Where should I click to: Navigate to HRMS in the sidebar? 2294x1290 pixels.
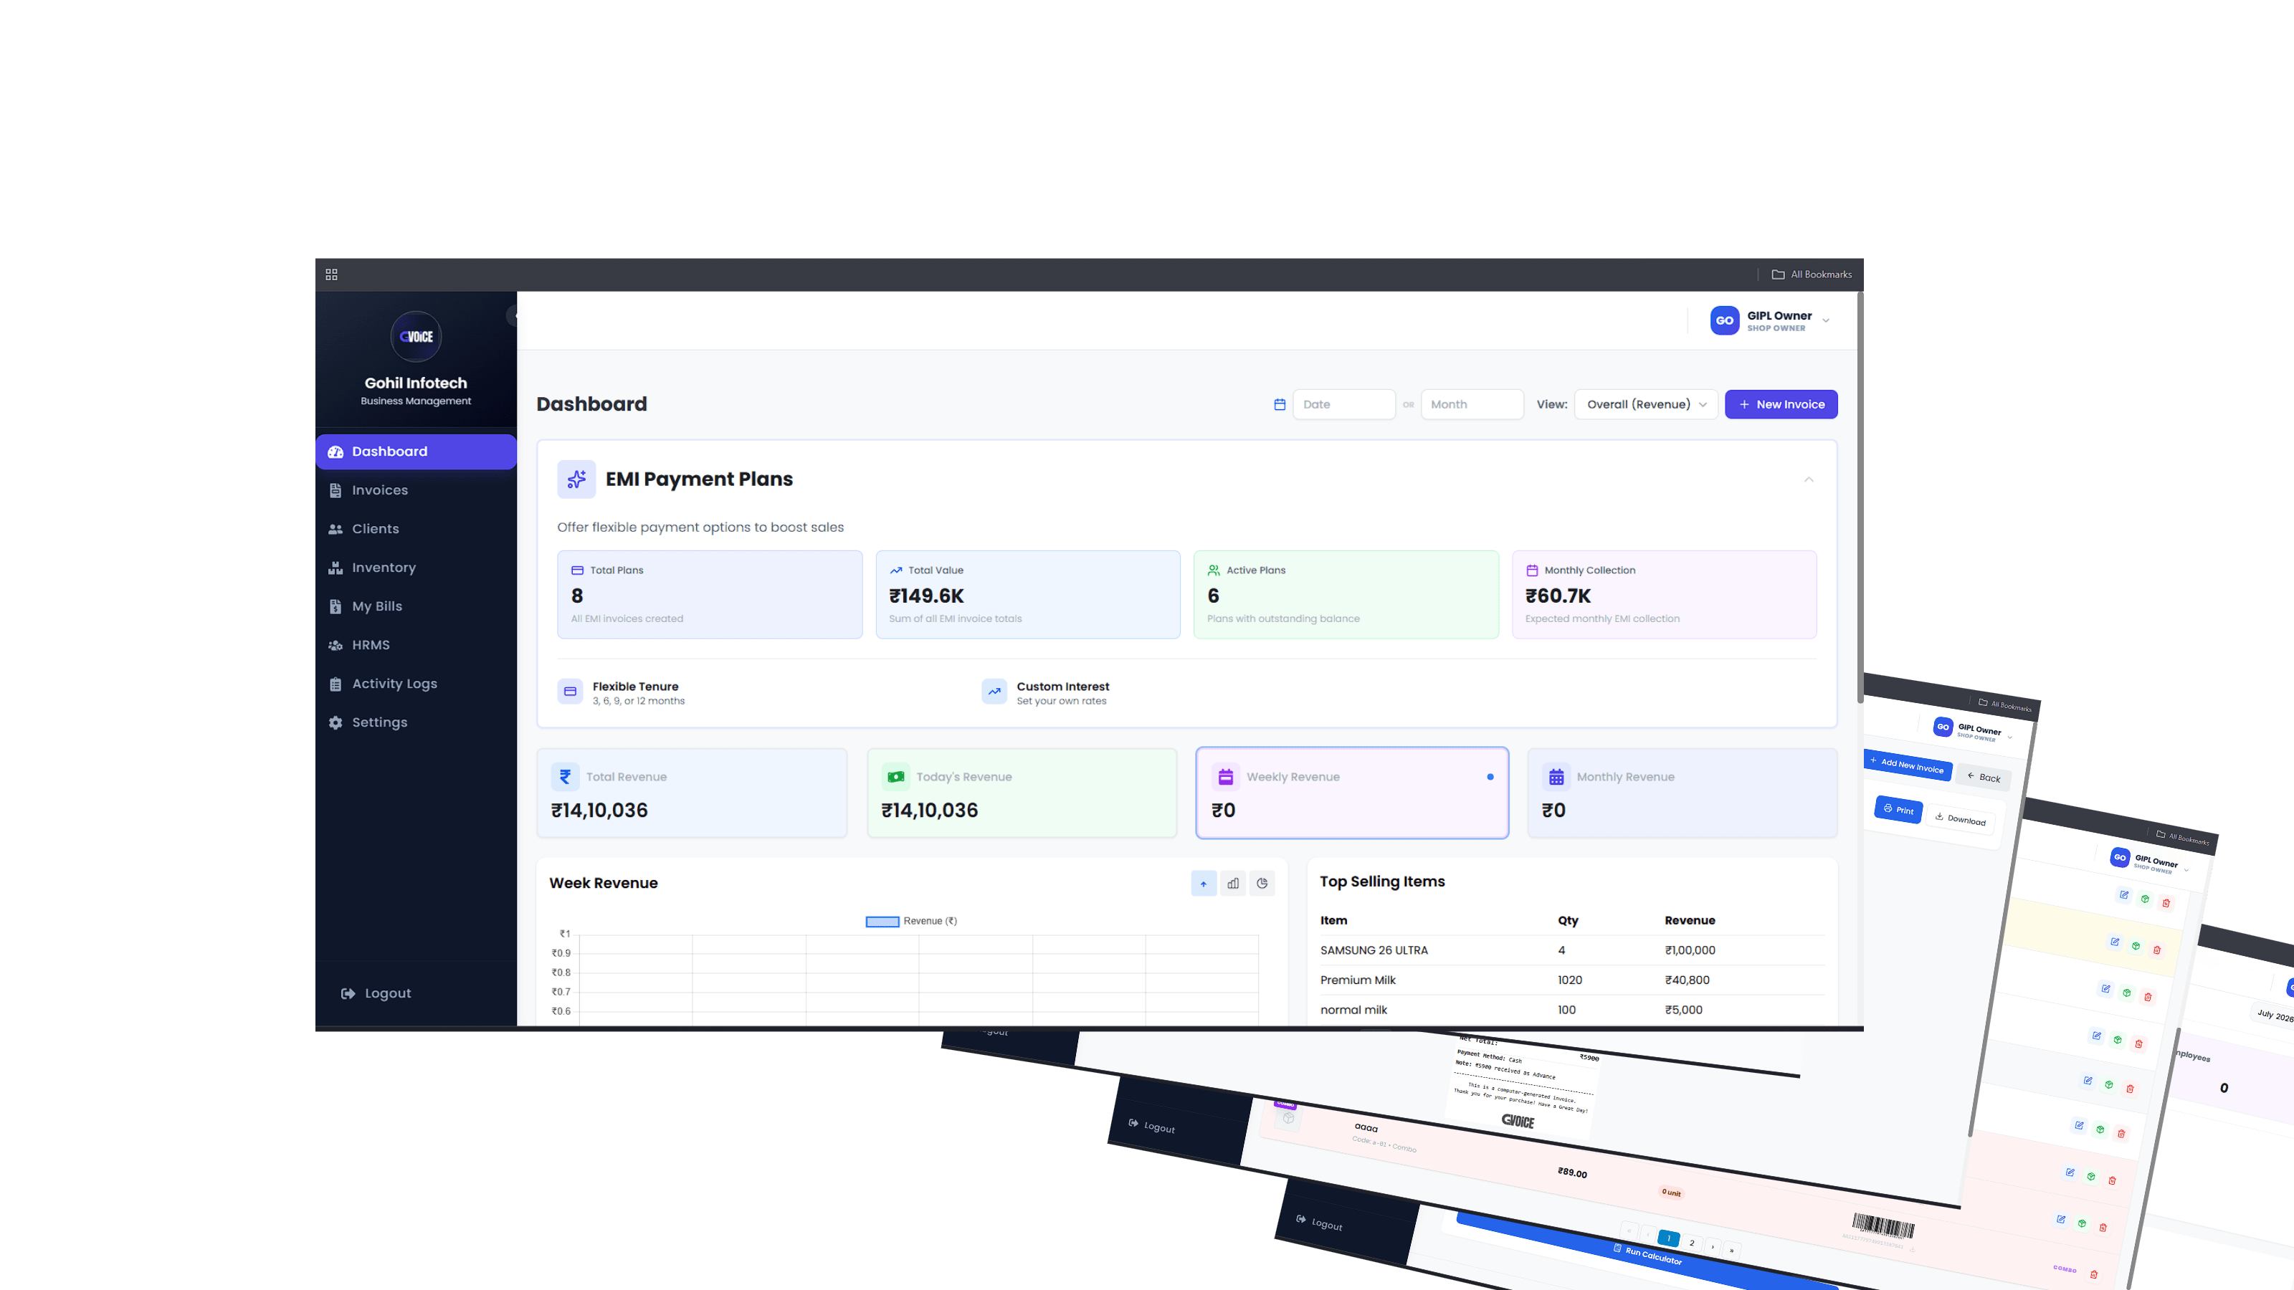point(416,646)
